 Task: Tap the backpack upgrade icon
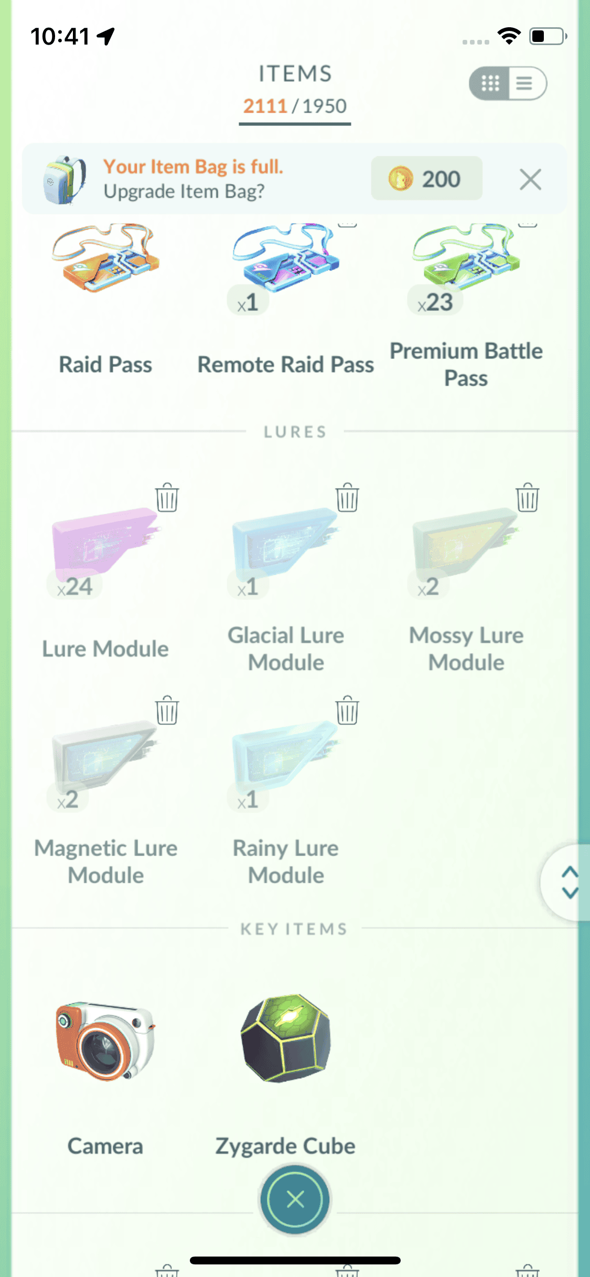(x=63, y=179)
